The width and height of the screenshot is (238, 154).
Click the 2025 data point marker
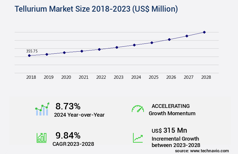coord(152,43)
